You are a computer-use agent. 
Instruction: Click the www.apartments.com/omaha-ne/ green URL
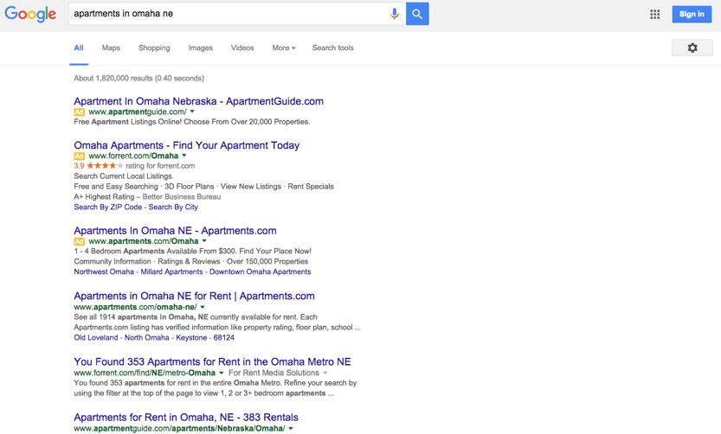(x=135, y=307)
